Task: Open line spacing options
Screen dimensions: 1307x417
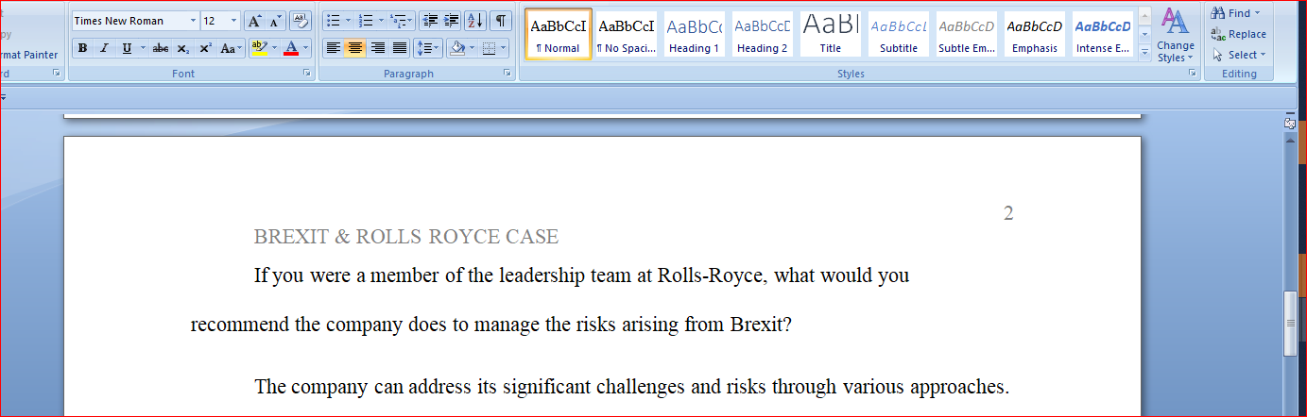Action: click(x=428, y=48)
